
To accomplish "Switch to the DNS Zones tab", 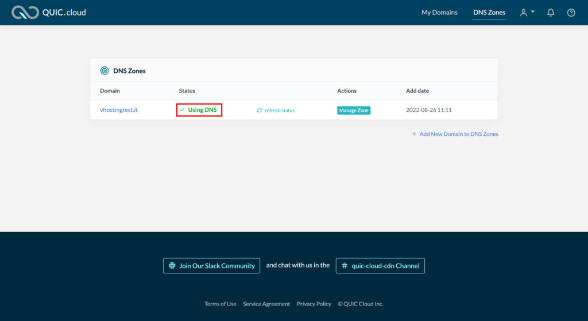I will (489, 13).
